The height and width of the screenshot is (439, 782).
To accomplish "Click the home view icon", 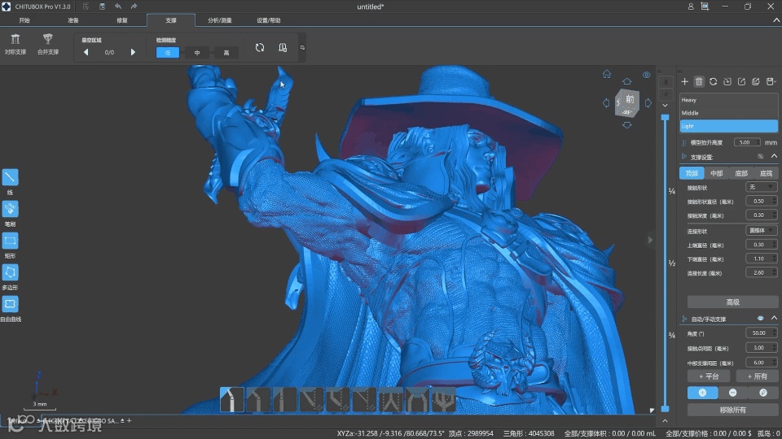I will pyautogui.click(x=606, y=74).
